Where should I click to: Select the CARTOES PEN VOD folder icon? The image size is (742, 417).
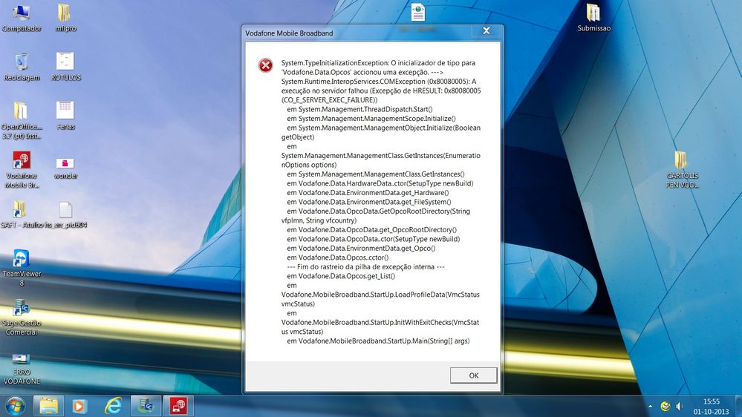point(681,161)
